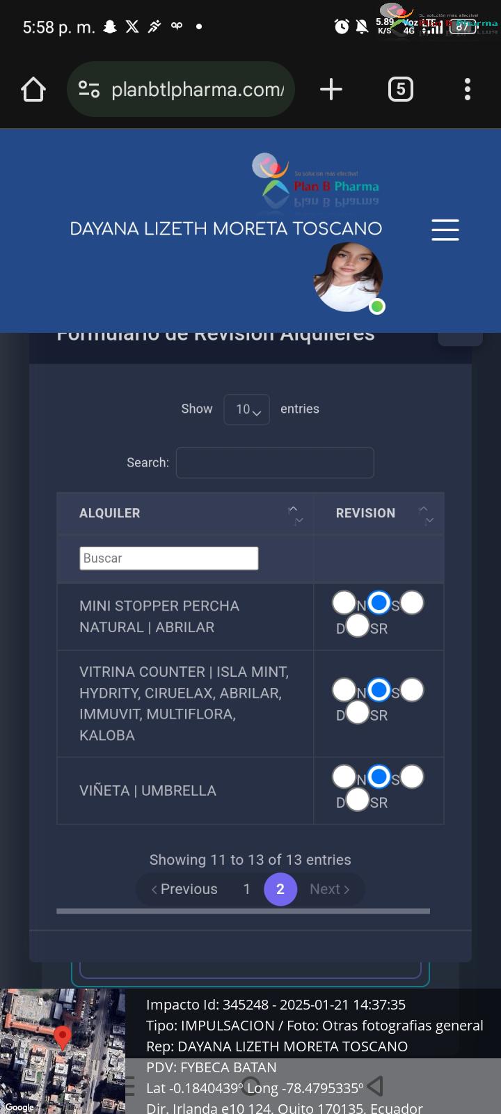Open the hamburger navigation menu
This screenshot has height=1114, width=501.
(445, 230)
